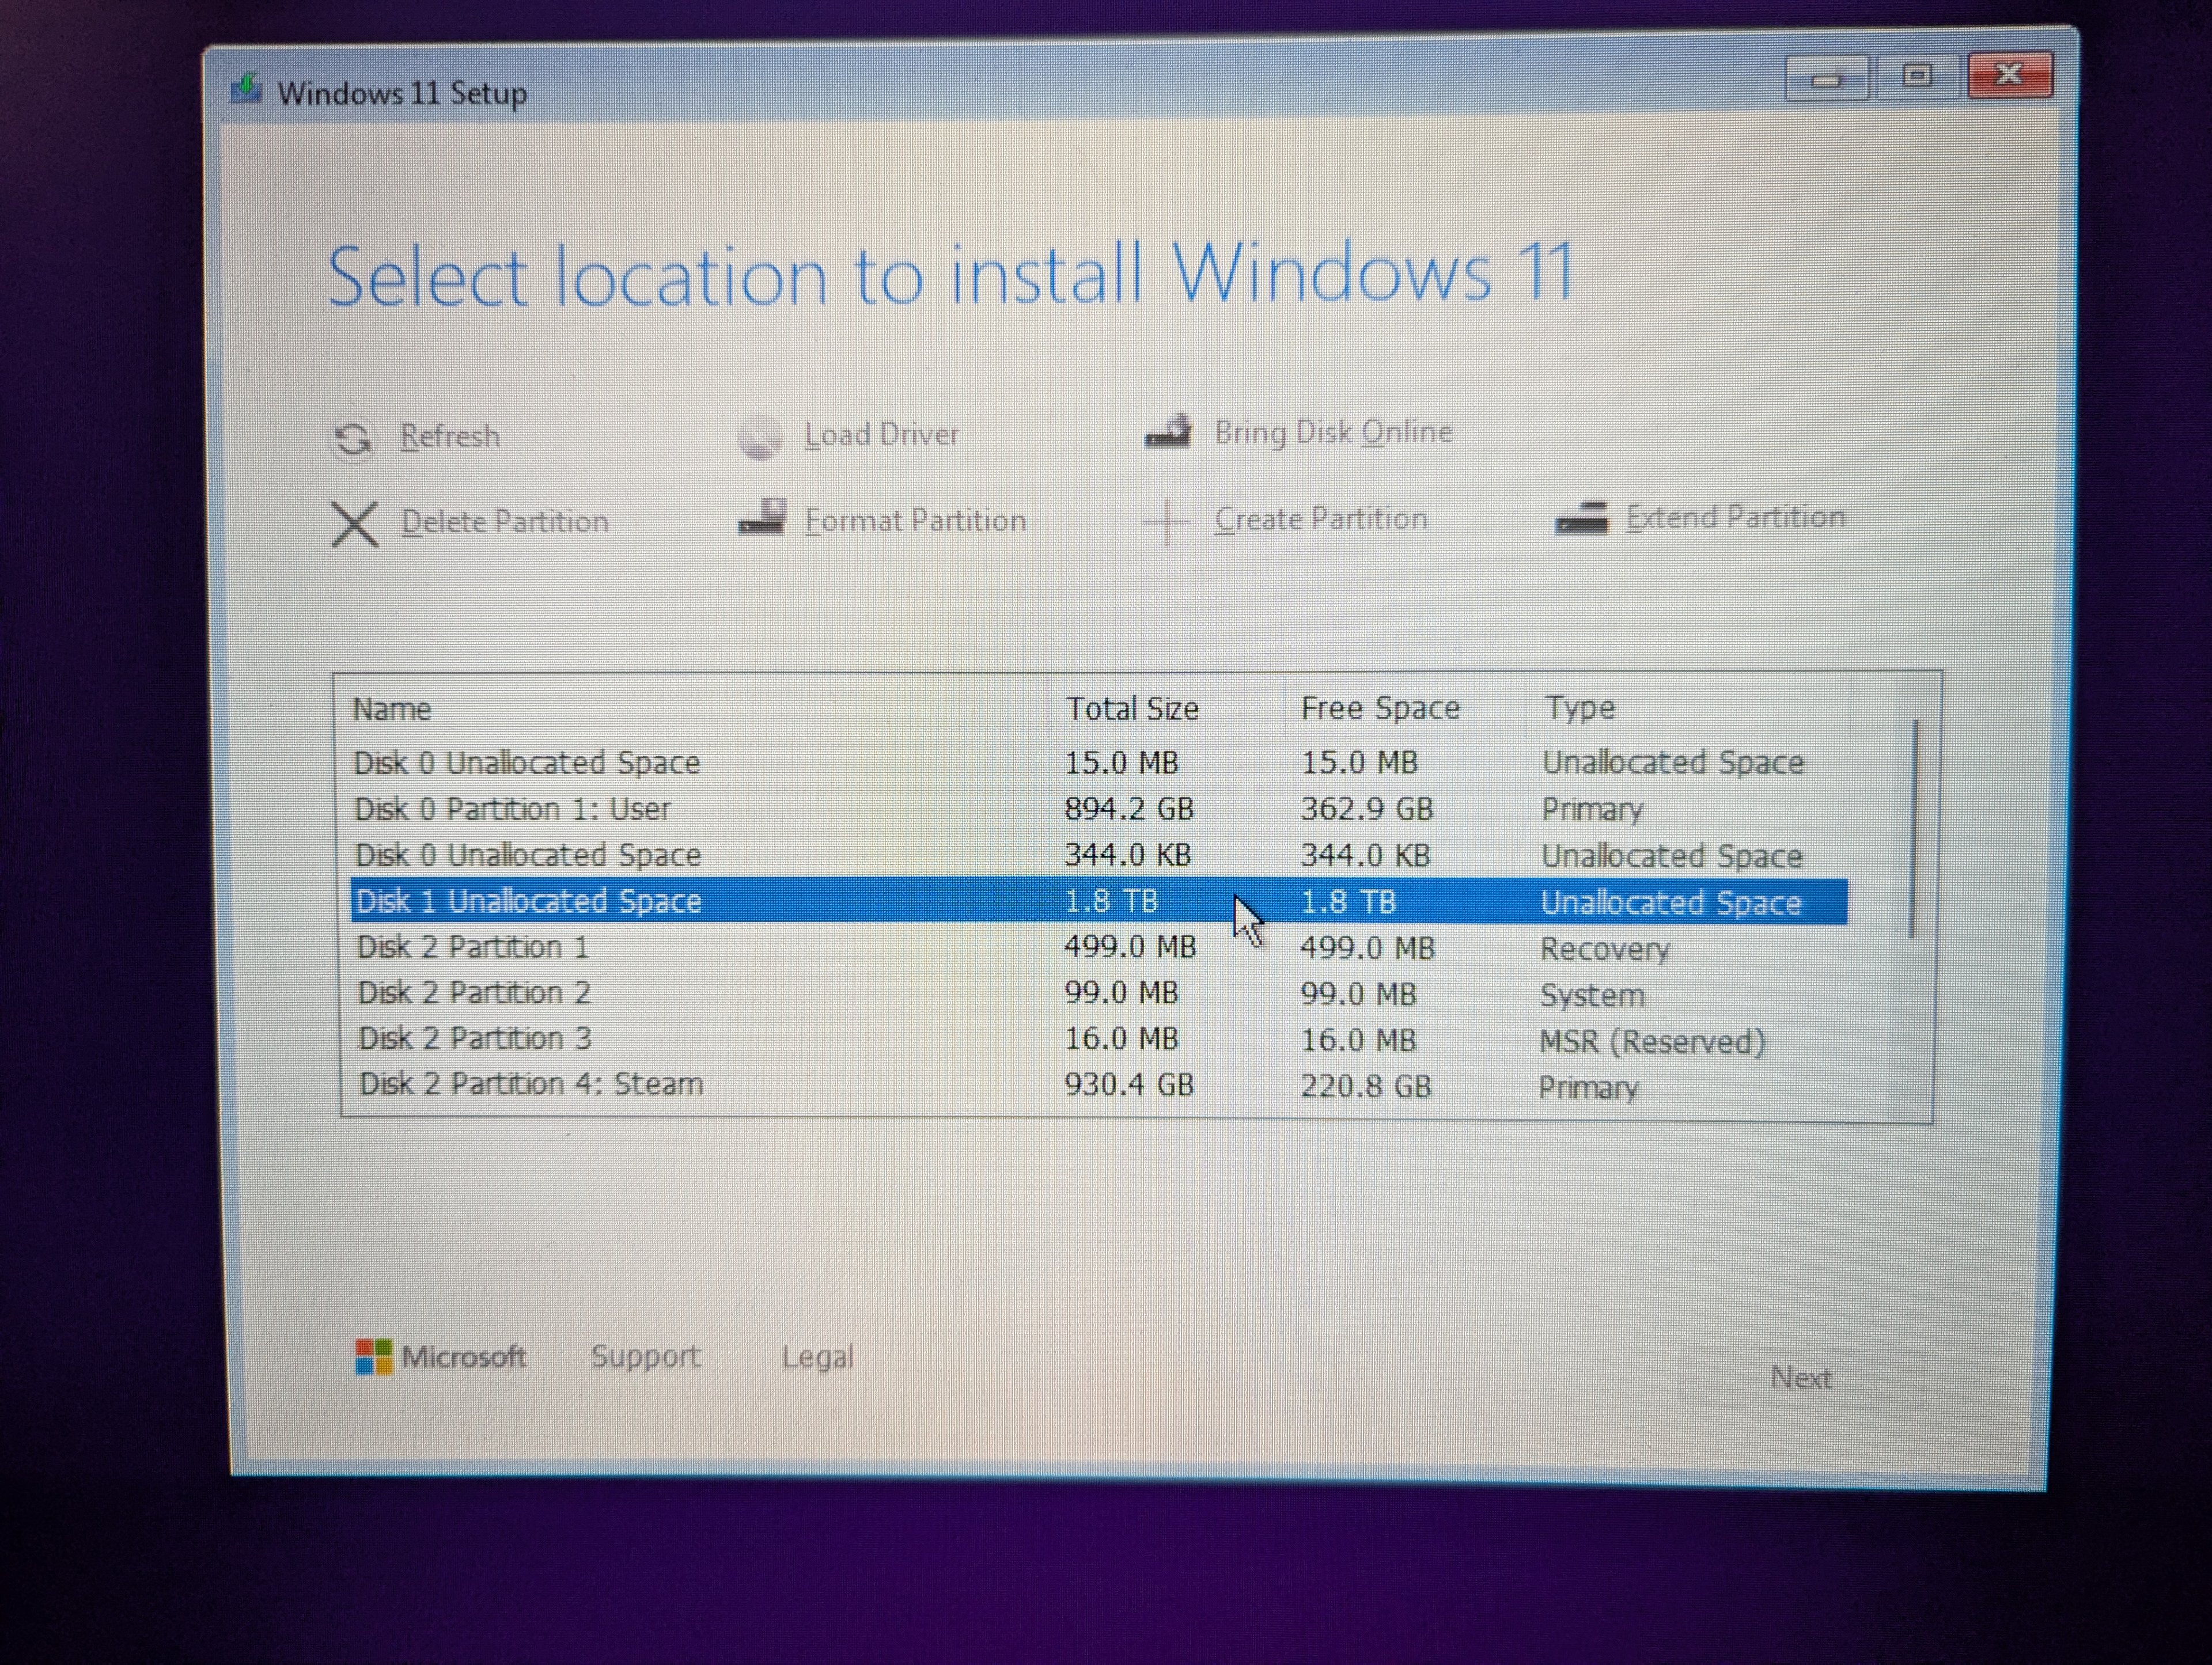Viewport: 2212px width, 1665px height.
Task: Click the Microsoft logo
Action: pos(373,1357)
